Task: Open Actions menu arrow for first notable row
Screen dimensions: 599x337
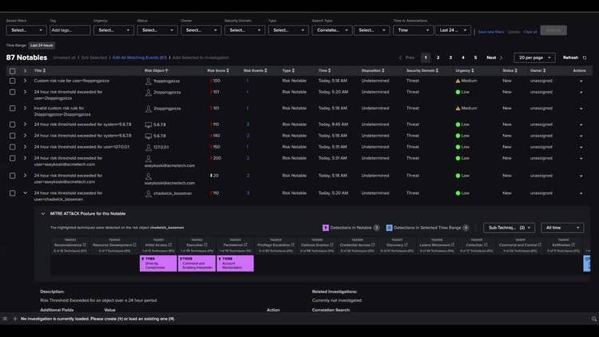Action: 581,81
